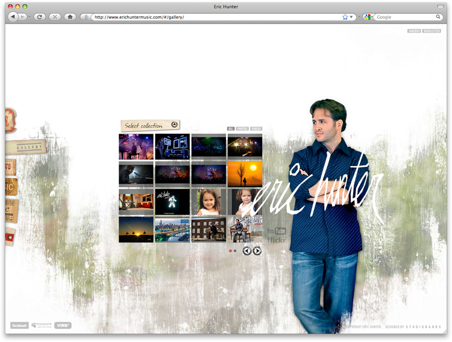This screenshot has width=452, height=342.
Task: Bookmark this page with the star
Action: click(345, 17)
